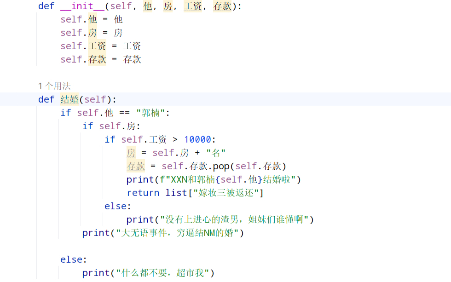451x282 pixels.
Task: Click the number 10000 in the comparison
Action: (x=197, y=139)
